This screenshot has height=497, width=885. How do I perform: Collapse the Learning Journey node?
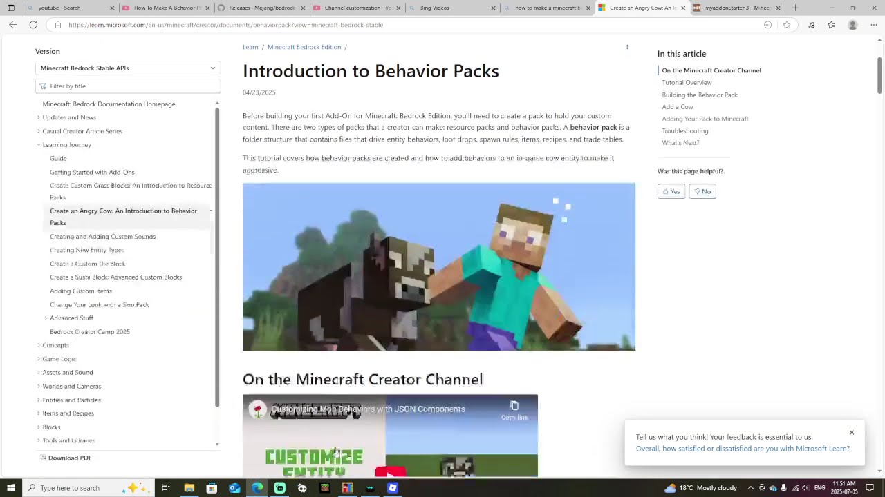39,145
